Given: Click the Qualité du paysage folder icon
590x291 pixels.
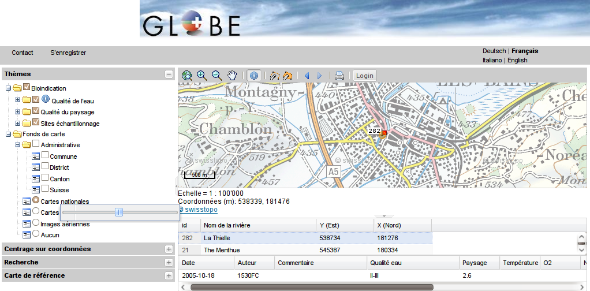Looking at the screenshot, I should [x=27, y=112].
